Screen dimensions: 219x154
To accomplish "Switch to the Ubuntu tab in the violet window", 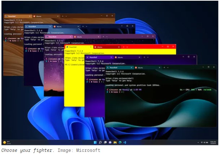I will [x=127, y=57].
